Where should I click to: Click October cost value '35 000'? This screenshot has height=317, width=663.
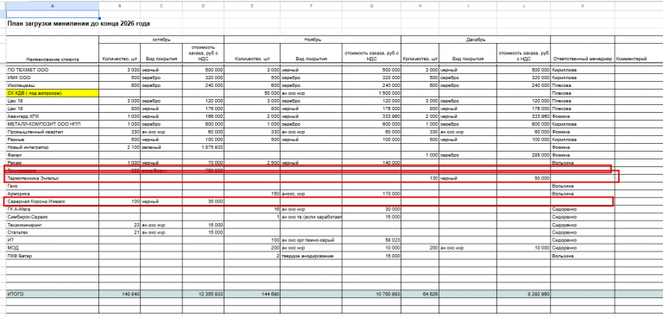[x=203, y=202]
